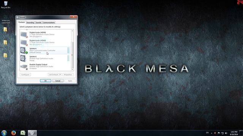Close the Sound dialog window

pos(73,17)
